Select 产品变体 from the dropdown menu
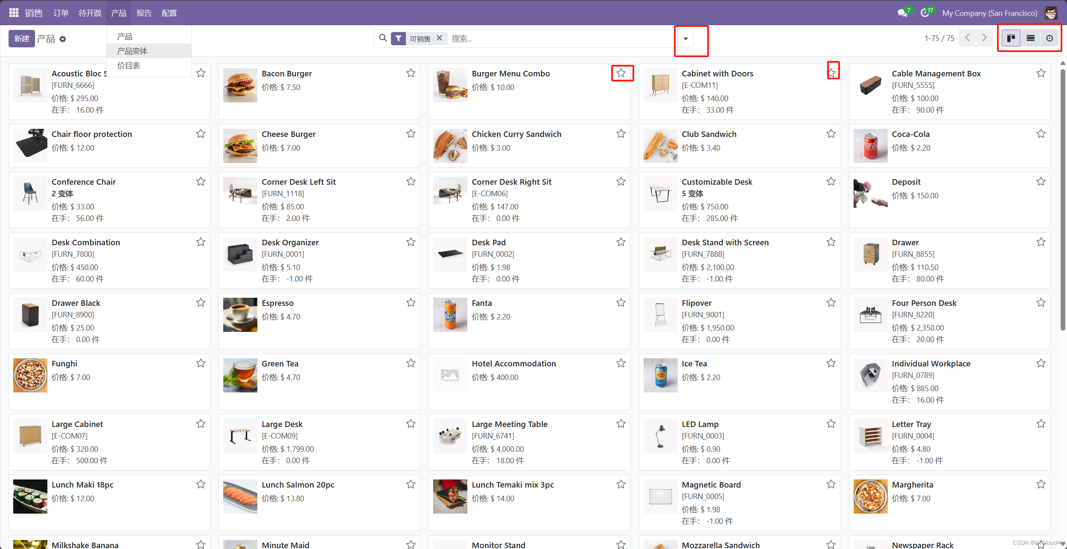This screenshot has height=549, width=1067. click(x=132, y=51)
